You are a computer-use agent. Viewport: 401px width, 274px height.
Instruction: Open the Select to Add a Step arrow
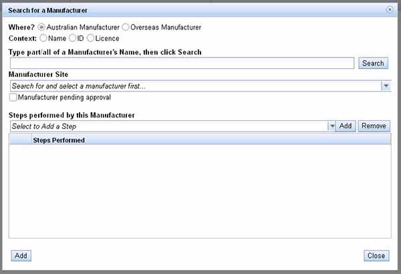(x=331, y=126)
